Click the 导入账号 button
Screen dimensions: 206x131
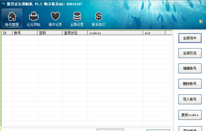click(x=190, y=99)
